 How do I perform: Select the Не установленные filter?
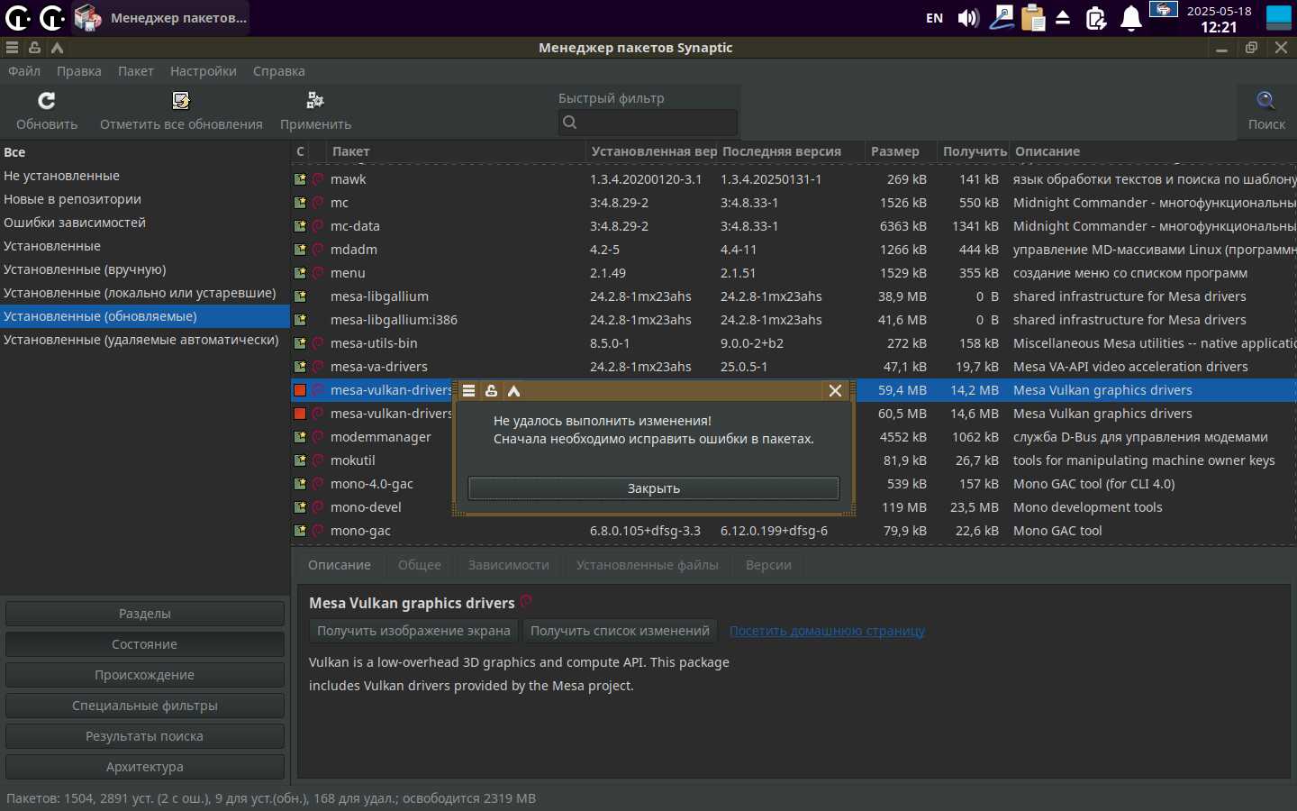click(61, 176)
